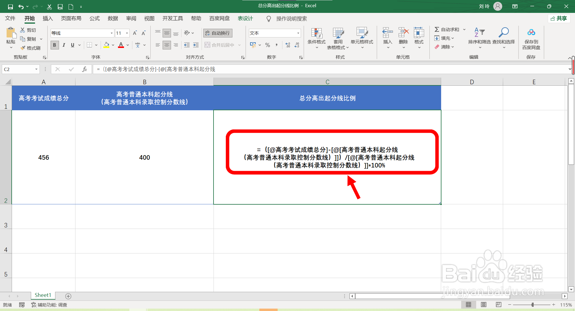Click the Insert cells (插入) icon
Viewport: 575px width, 311px height.
(388, 33)
